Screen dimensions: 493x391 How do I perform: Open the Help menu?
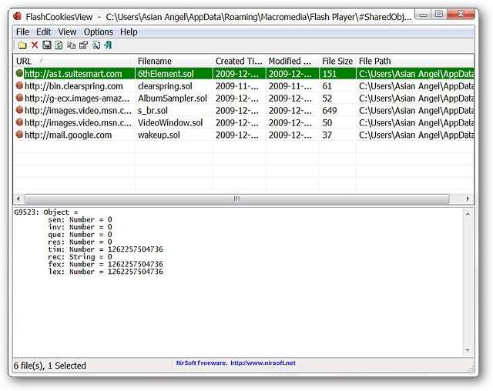point(129,32)
